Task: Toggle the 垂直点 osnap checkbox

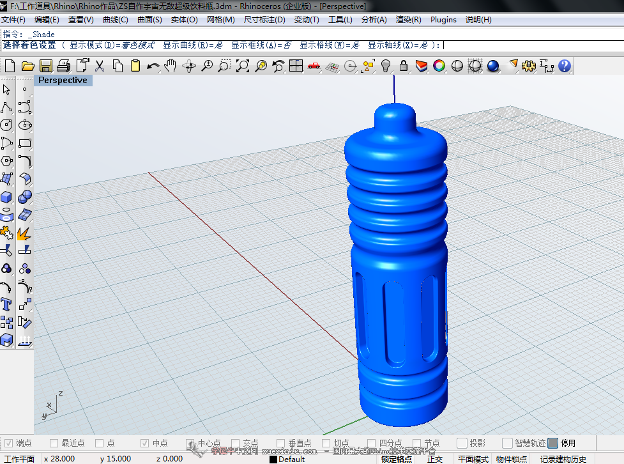Action: tap(280, 443)
